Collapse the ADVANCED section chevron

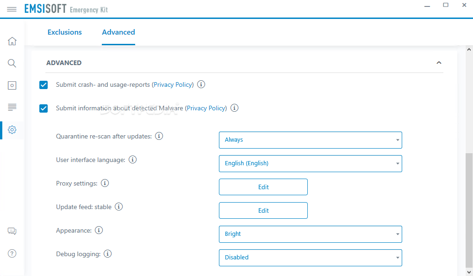(x=439, y=63)
